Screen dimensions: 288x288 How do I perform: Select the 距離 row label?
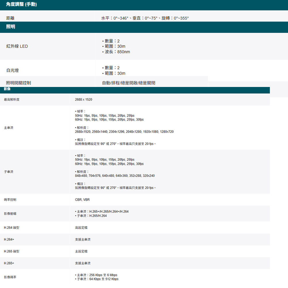(x=10, y=18)
